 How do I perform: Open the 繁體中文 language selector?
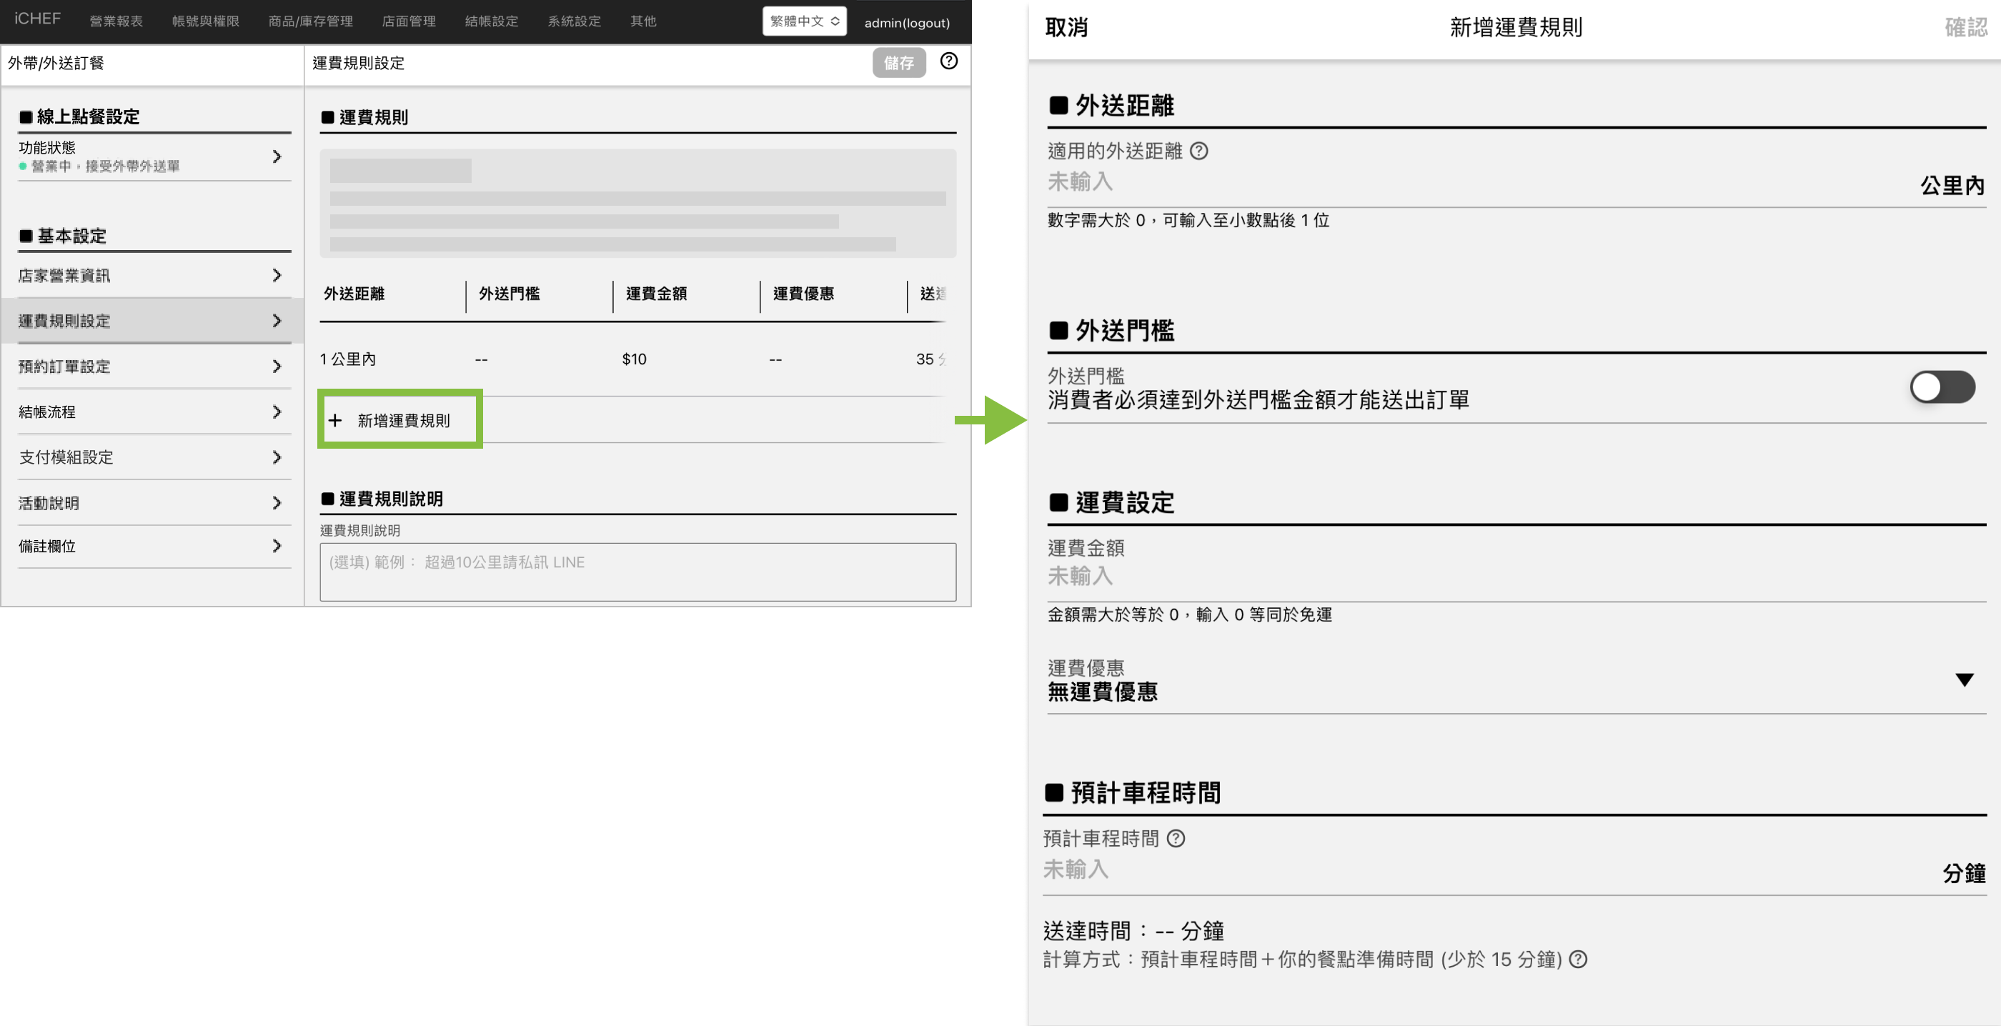point(804,21)
